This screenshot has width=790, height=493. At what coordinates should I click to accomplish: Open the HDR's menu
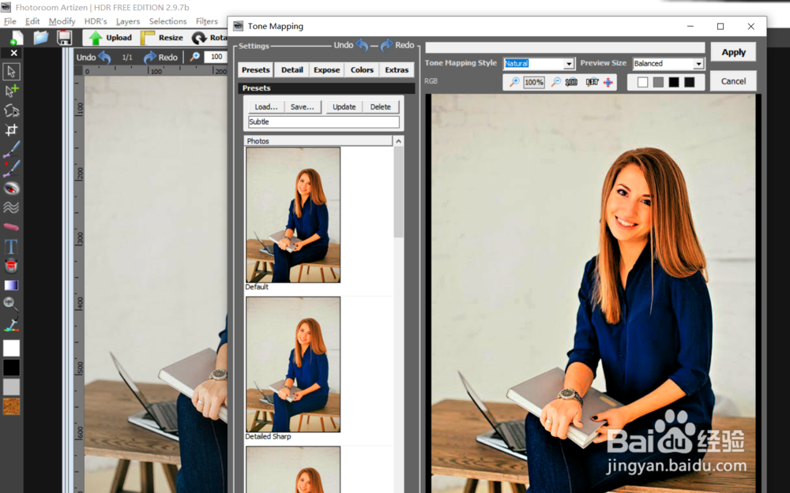(x=96, y=21)
